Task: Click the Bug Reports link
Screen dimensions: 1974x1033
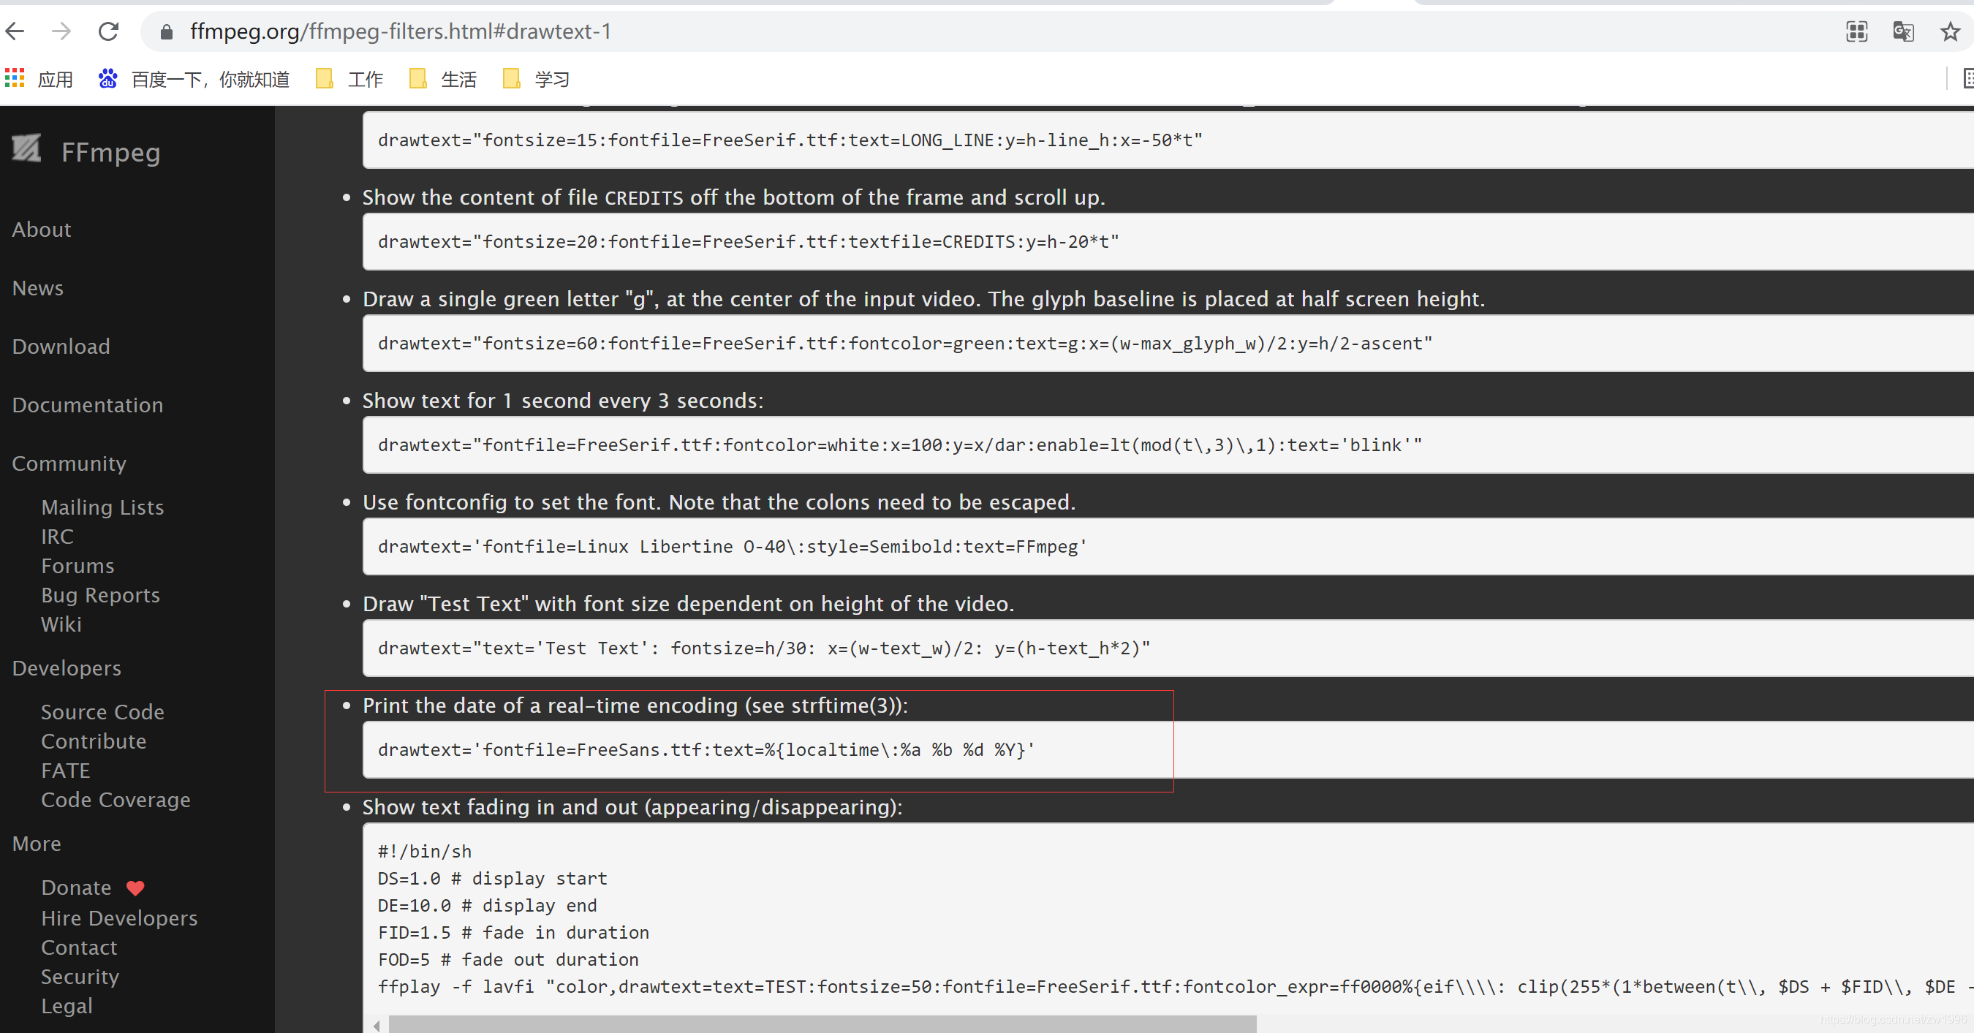Action: click(99, 594)
